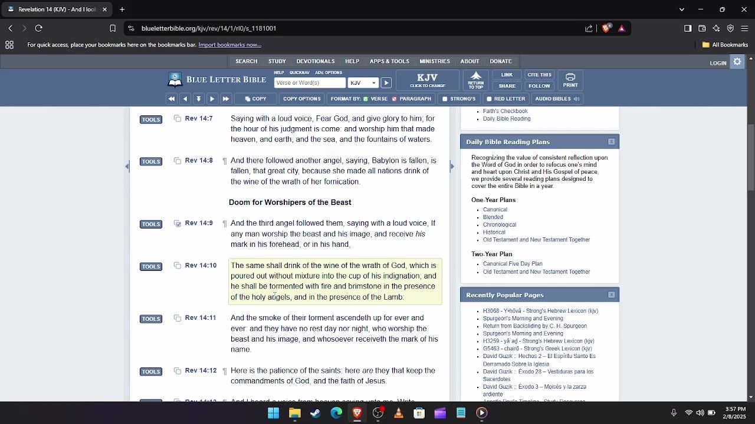Click the copy icon next to Rev 14:11
This screenshot has height=424, width=755.
click(x=178, y=318)
